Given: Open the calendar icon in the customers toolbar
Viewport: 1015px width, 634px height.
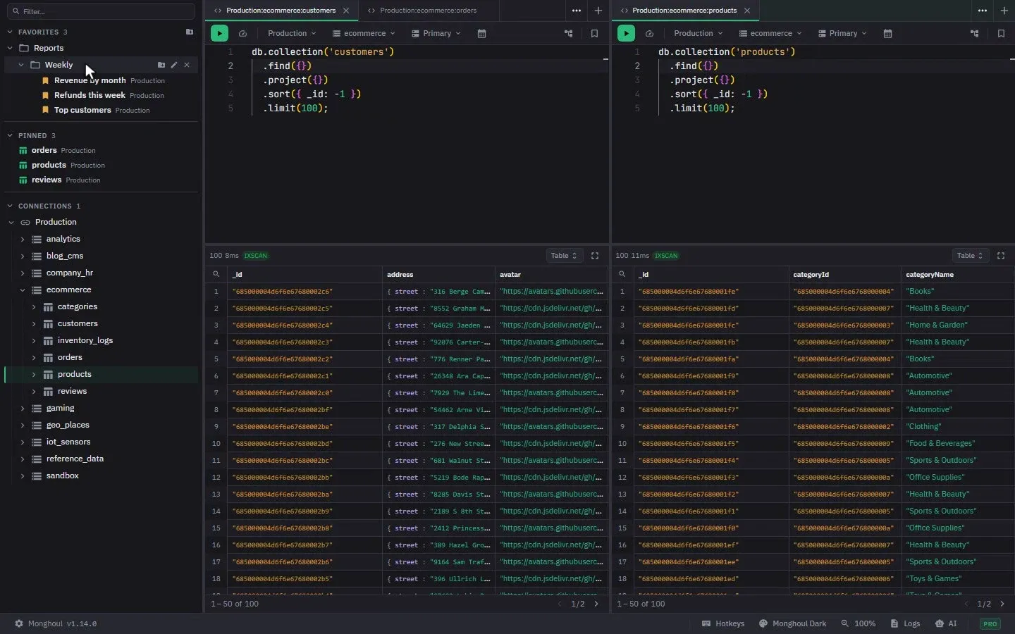Looking at the screenshot, I should coord(481,33).
